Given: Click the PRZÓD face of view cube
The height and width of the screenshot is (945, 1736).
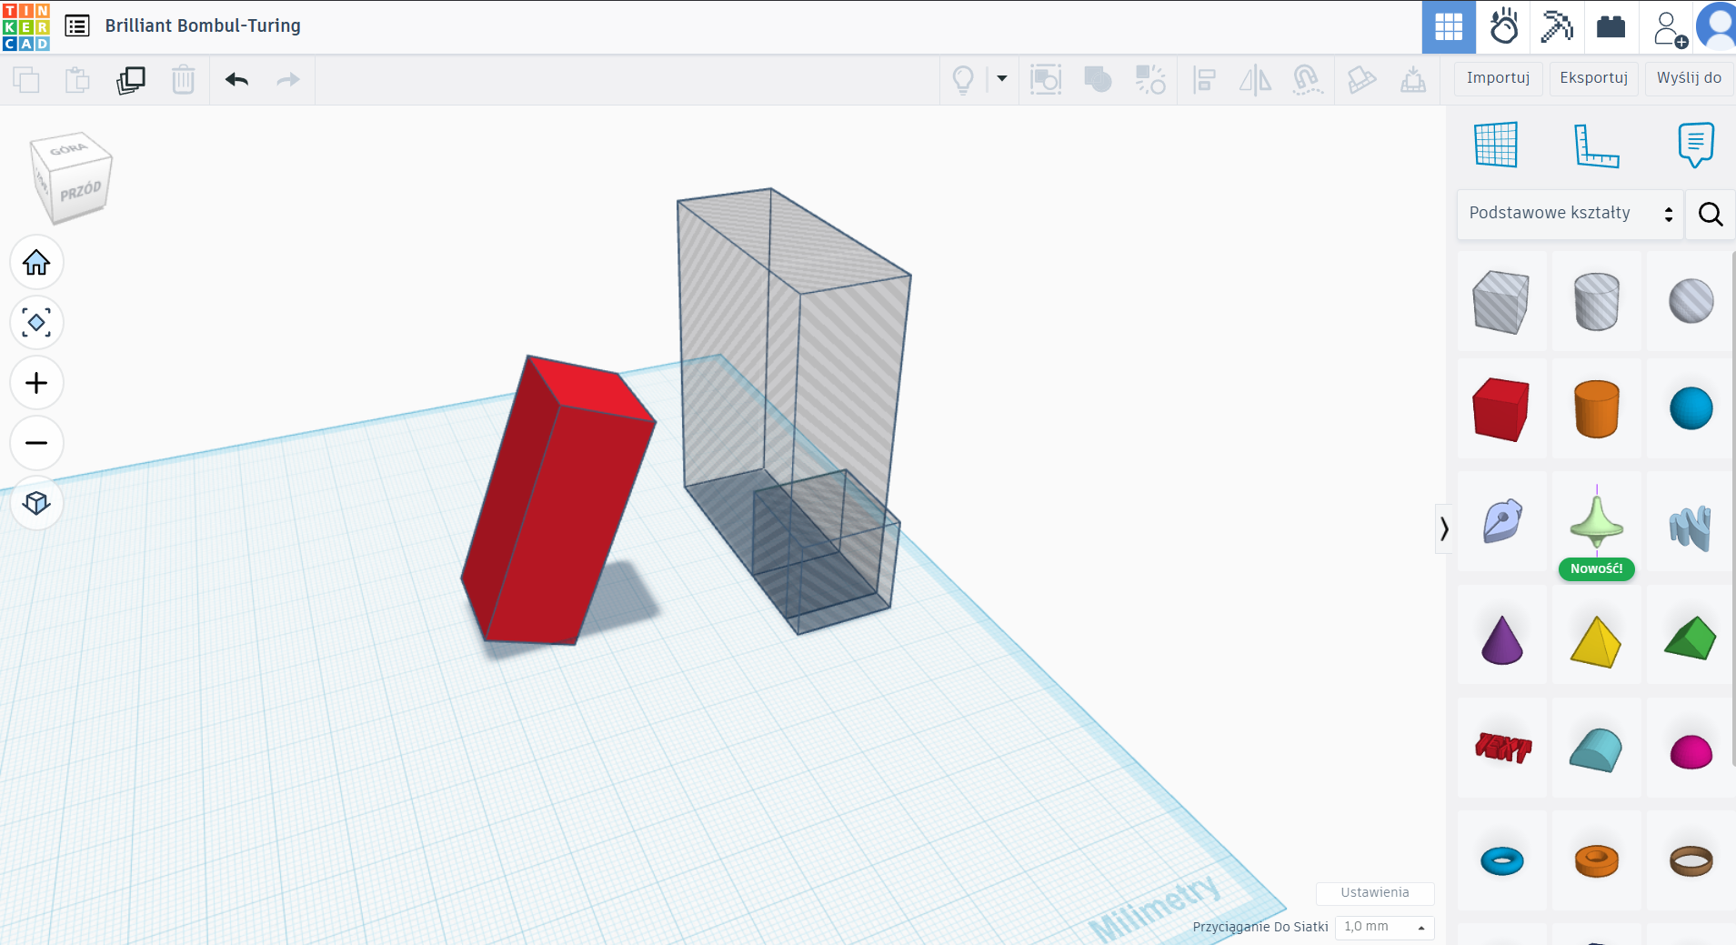Looking at the screenshot, I should (81, 193).
